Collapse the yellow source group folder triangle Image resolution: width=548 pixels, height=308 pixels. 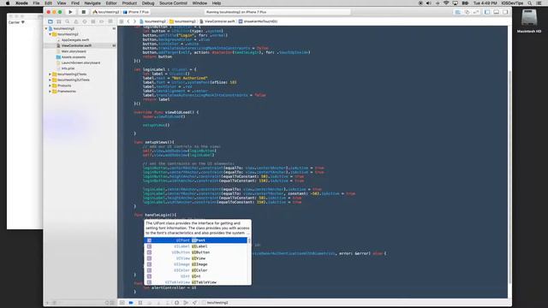tap(50, 34)
